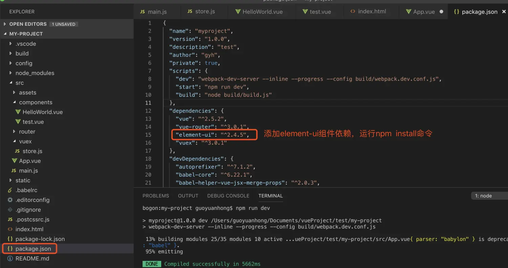Expand the static folder
Image resolution: width=508 pixels, height=268 pixels.
11,180
